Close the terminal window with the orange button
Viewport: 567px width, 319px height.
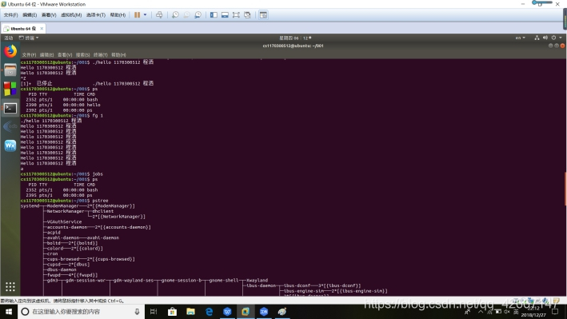pos(562,46)
